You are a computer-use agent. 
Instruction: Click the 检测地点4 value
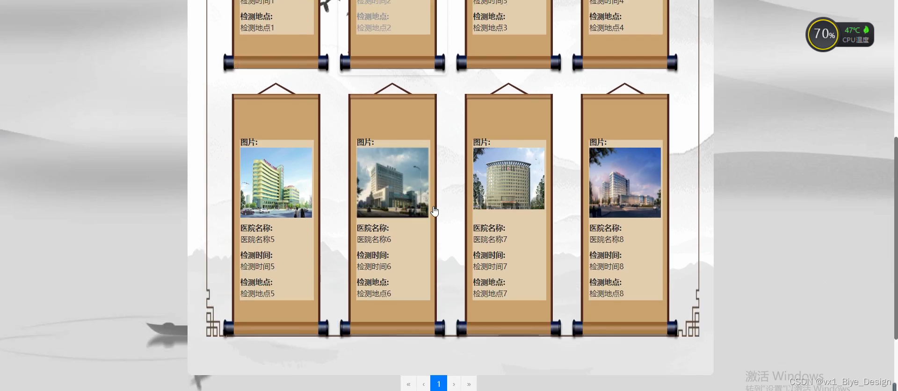click(606, 28)
